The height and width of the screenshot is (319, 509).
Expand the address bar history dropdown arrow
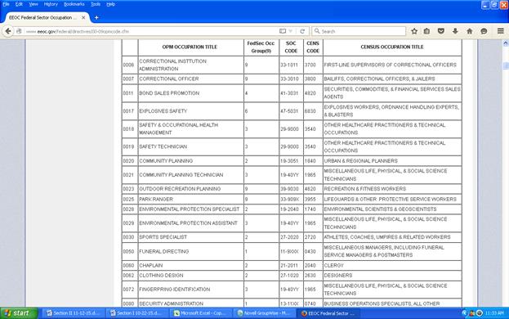click(x=291, y=31)
